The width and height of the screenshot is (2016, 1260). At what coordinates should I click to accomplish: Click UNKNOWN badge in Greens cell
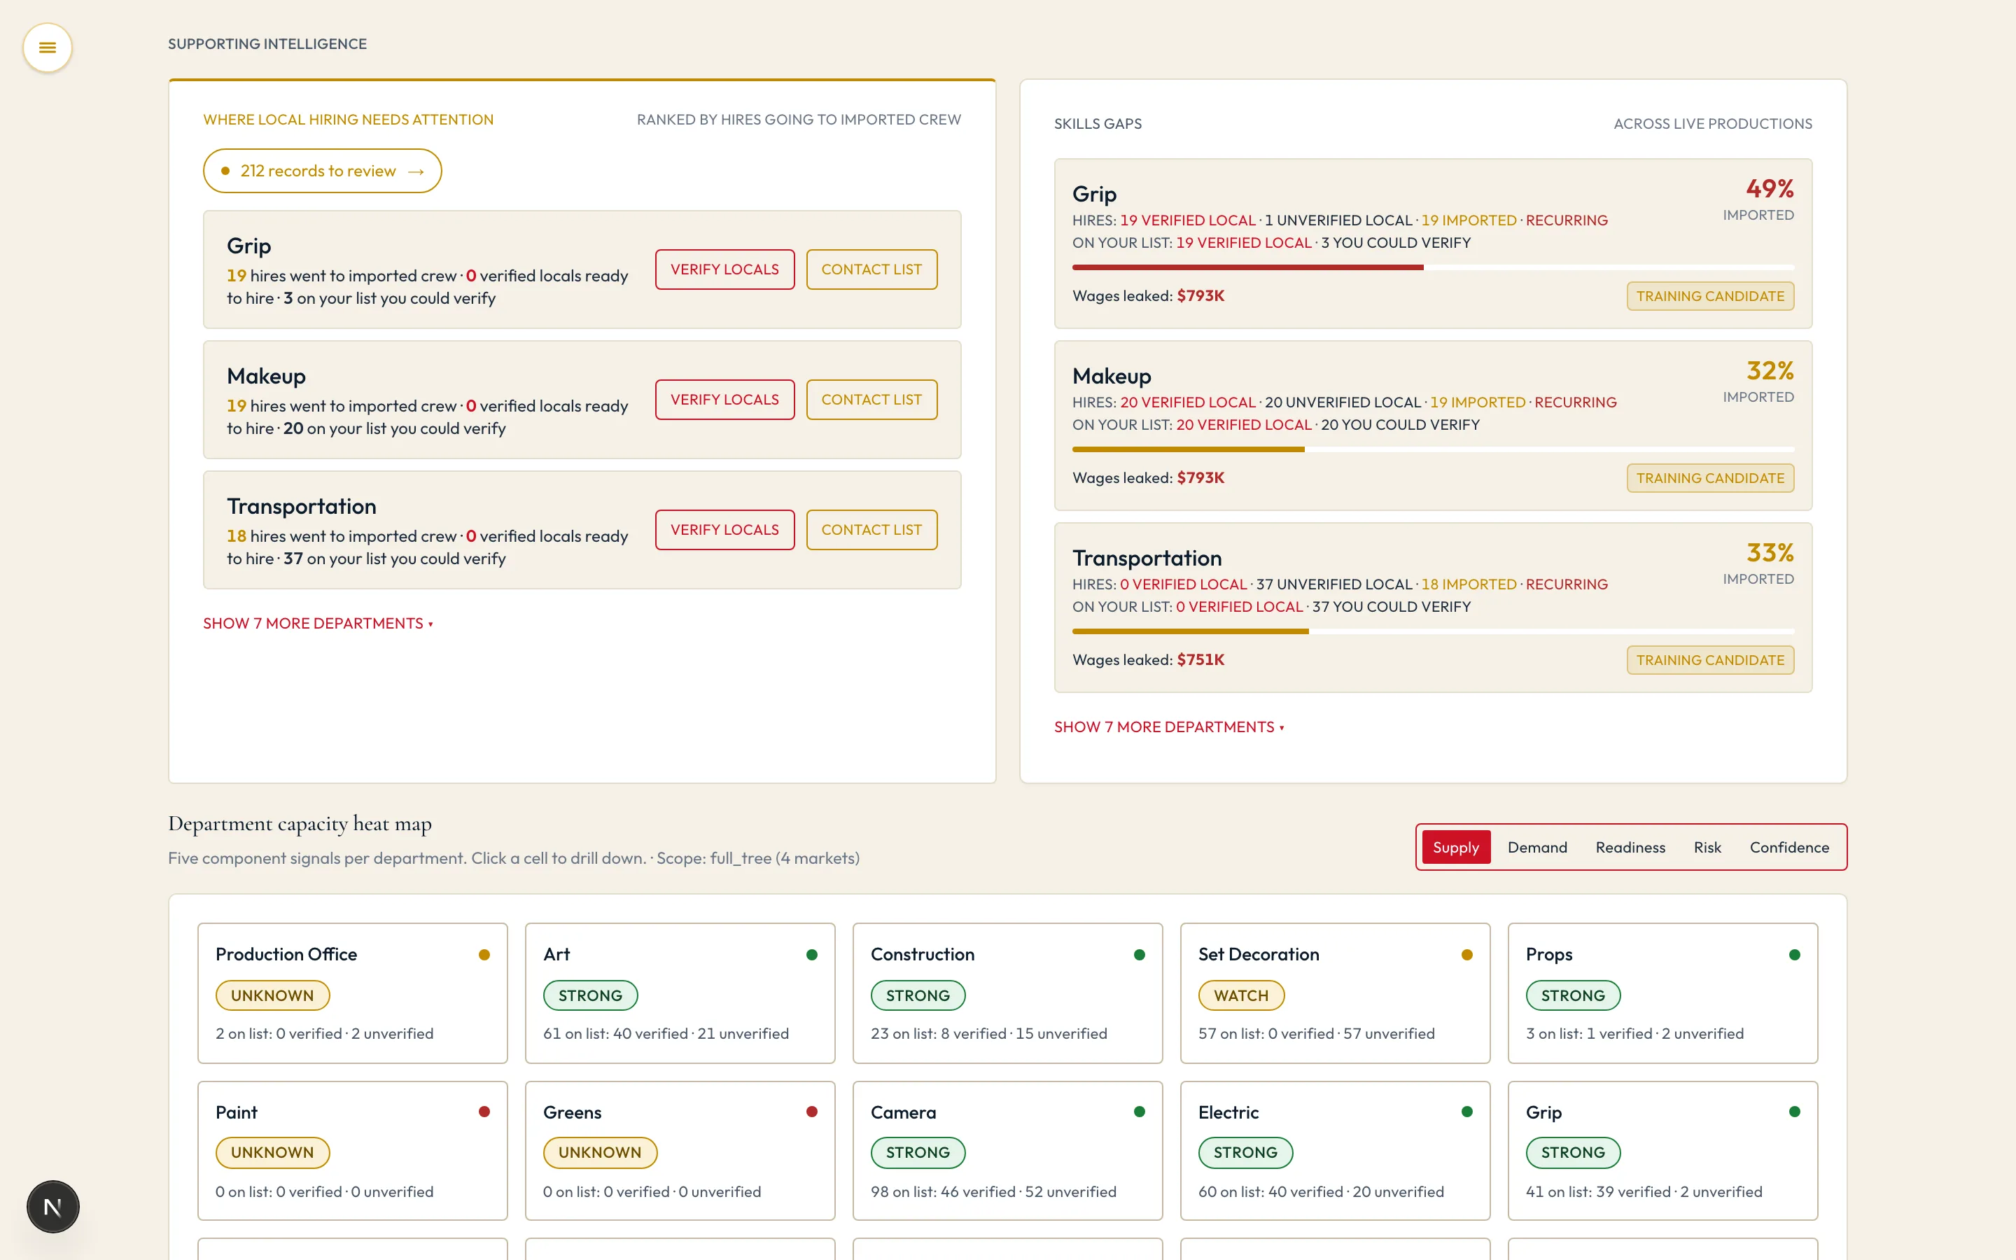[x=600, y=1152]
